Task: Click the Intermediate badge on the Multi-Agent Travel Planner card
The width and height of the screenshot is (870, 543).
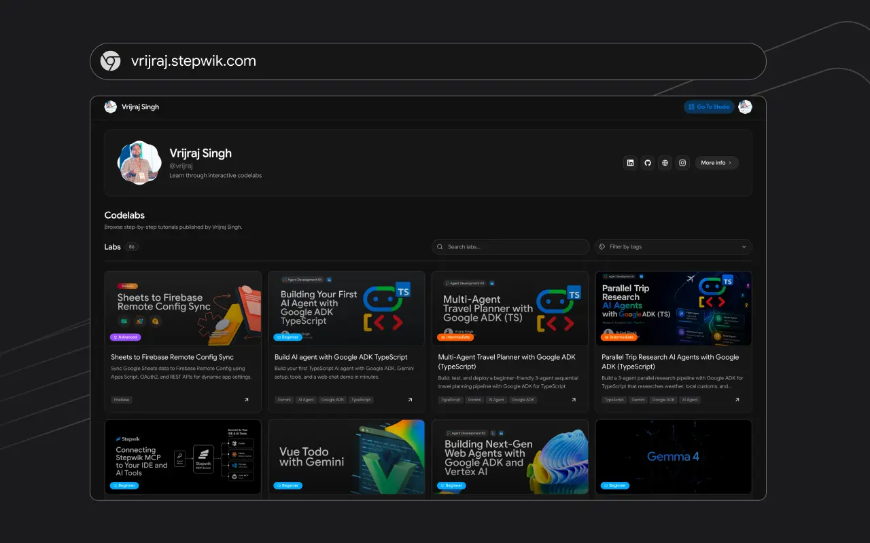Action: click(x=455, y=337)
